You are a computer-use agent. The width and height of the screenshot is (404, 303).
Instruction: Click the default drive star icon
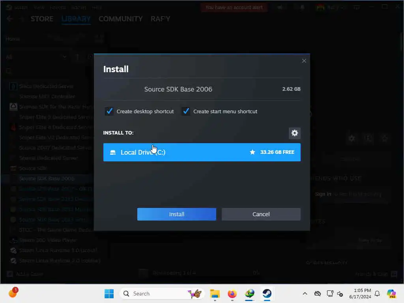point(252,152)
